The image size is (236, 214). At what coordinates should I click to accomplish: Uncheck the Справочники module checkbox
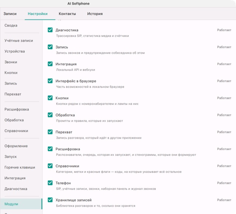point(50,166)
